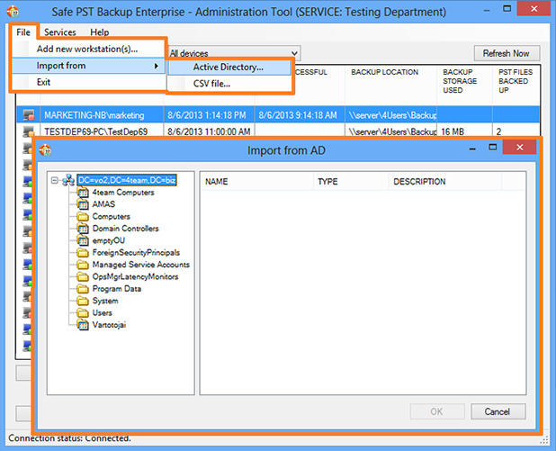The height and width of the screenshot is (451, 556).
Task: Select the MARKETING-NB\marketing workstation row
Action: pos(278,115)
